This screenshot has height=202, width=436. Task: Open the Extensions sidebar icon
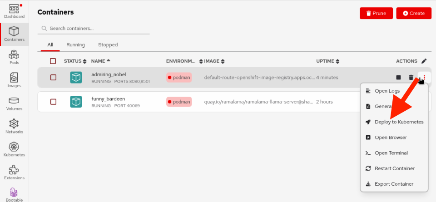tap(14, 172)
